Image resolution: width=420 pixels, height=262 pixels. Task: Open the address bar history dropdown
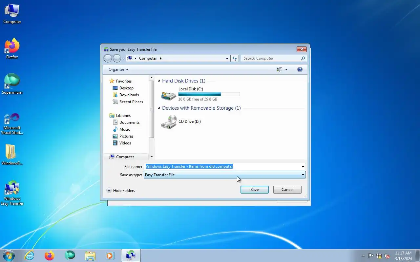(227, 58)
